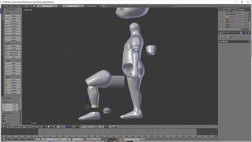The height and width of the screenshot is (142, 252).
Task: Hide the calf object in outliner
Action: [242, 17]
